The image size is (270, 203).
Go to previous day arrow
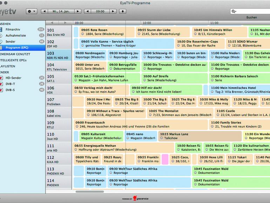click(45, 11)
